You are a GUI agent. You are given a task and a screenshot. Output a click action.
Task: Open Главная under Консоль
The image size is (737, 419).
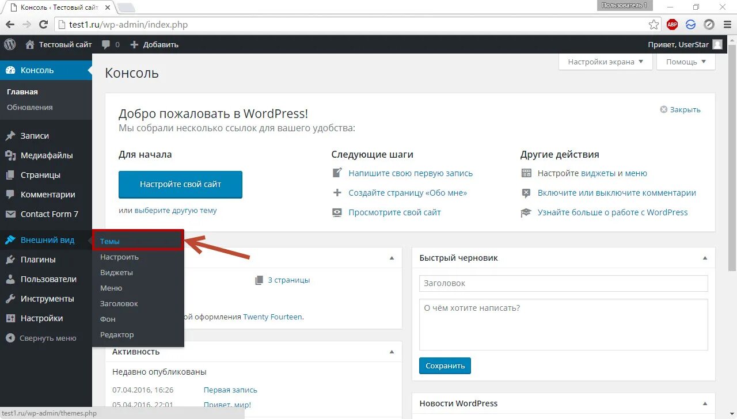coord(22,92)
